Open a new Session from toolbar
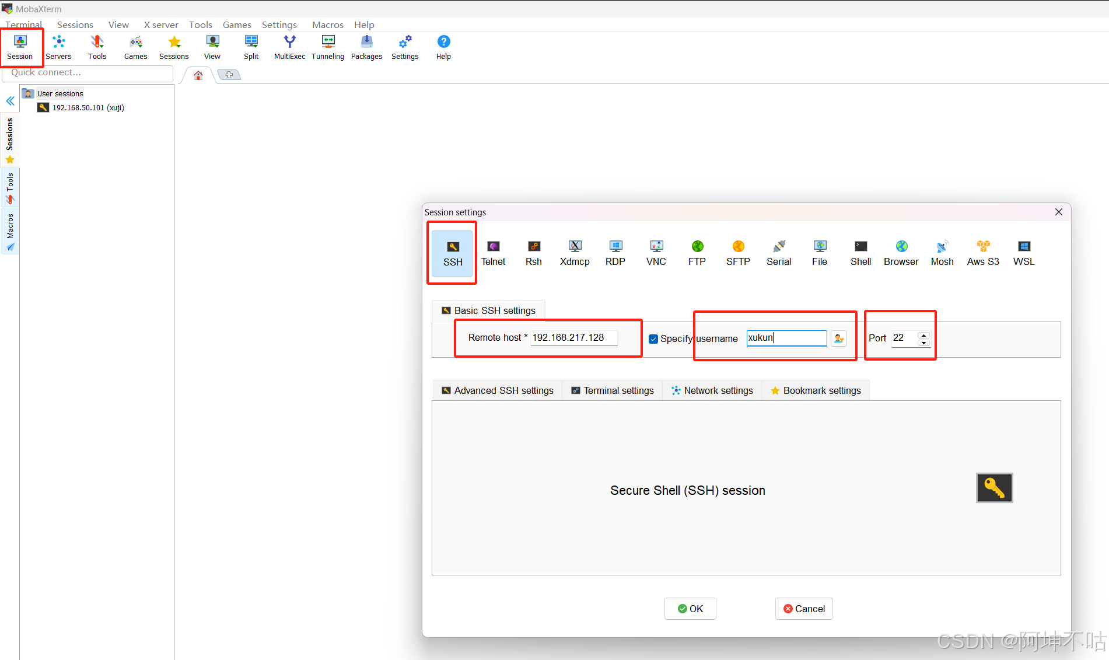1109x660 pixels. coord(20,47)
